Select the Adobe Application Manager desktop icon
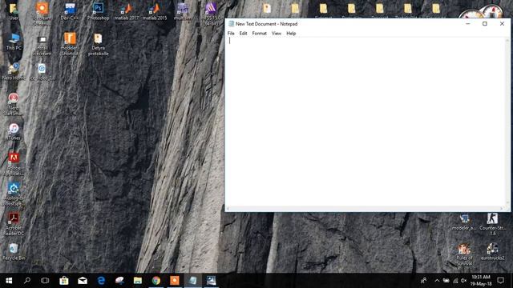This screenshot has width=513, height=288. click(x=14, y=164)
